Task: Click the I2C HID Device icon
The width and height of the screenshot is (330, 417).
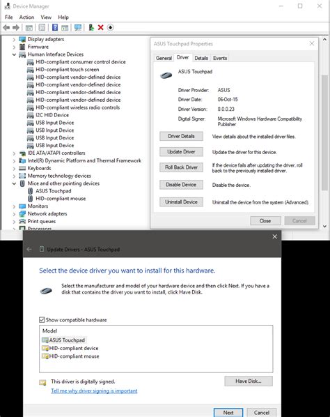Action: click(x=31, y=115)
